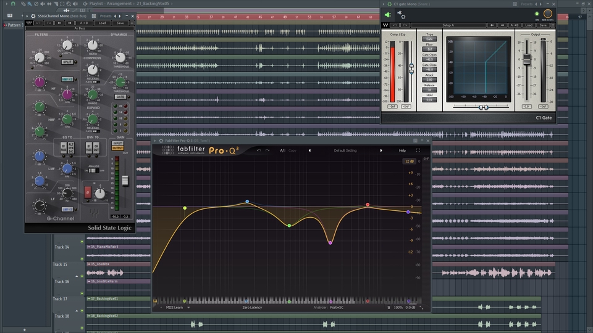The height and width of the screenshot is (333, 593).
Task: Expand FabFilter Pro-Q 3 window menu arrow
Action: tap(155, 141)
